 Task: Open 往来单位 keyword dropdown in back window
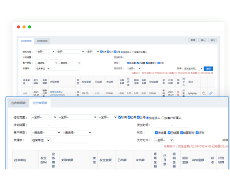tap(43, 68)
